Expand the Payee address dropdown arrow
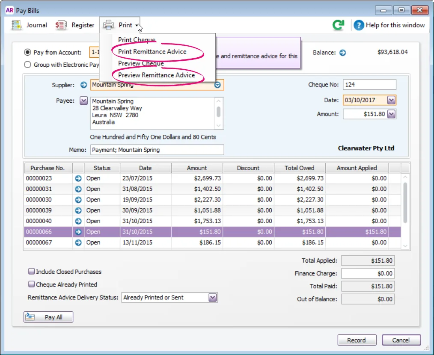 pos(83,101)
